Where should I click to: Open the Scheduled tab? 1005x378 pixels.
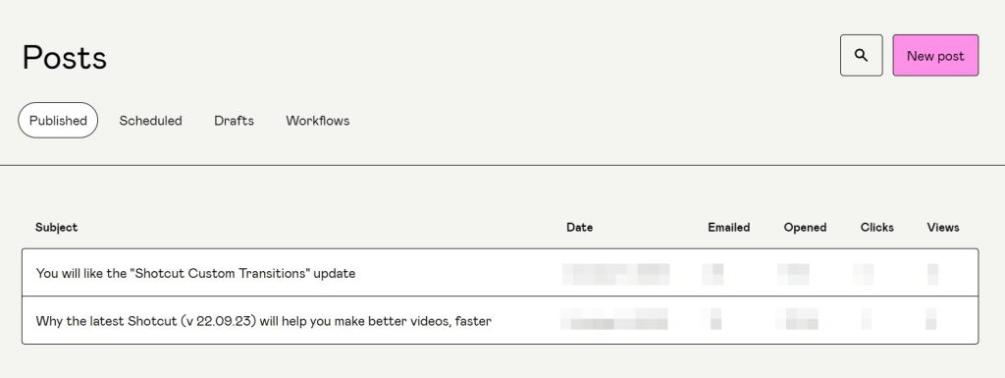tap(150, 121)
